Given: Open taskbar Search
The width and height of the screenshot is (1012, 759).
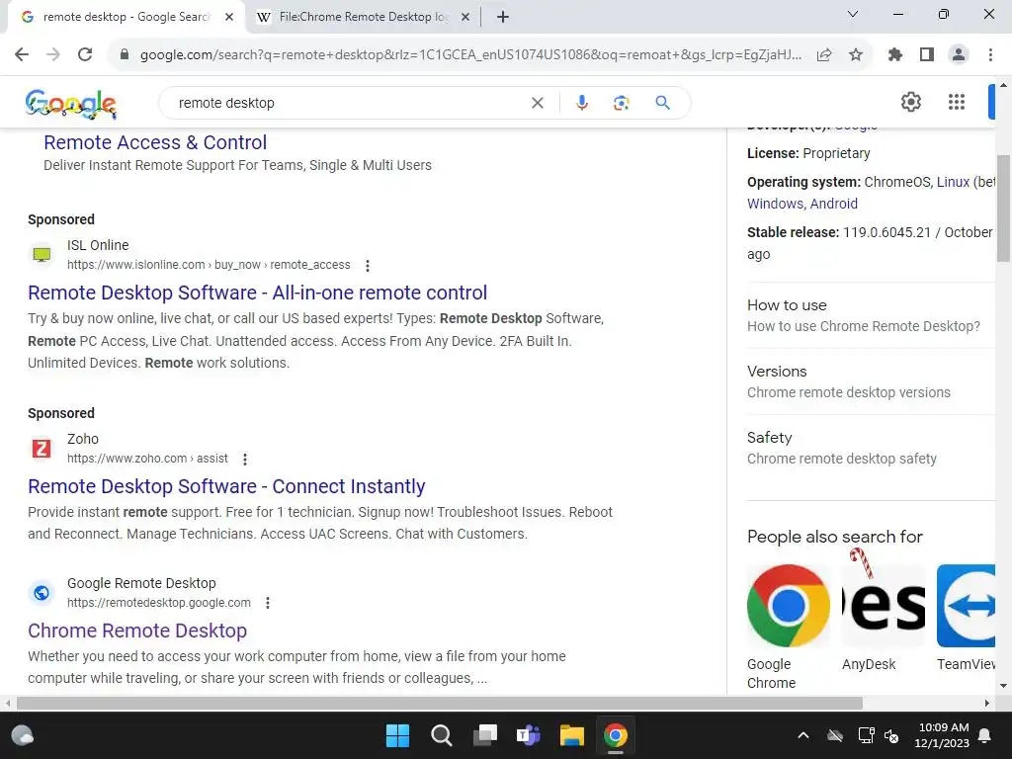Looking at the screenshot, I should (442, 735).
